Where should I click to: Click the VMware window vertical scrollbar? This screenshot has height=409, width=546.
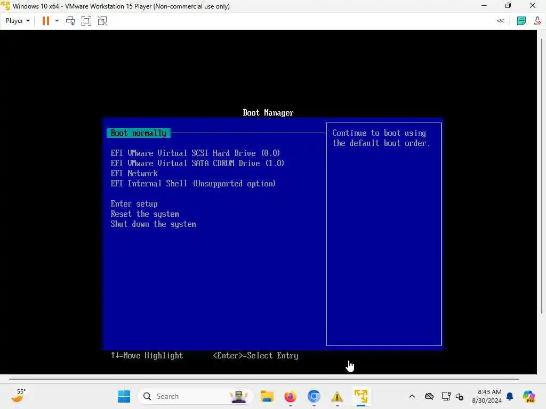coord(542,176)
